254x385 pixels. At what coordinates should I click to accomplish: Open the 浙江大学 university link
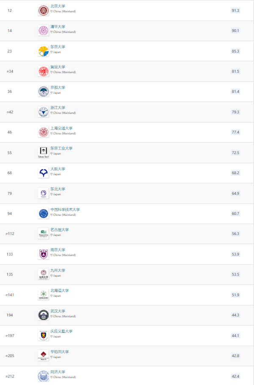coord(58,107)
